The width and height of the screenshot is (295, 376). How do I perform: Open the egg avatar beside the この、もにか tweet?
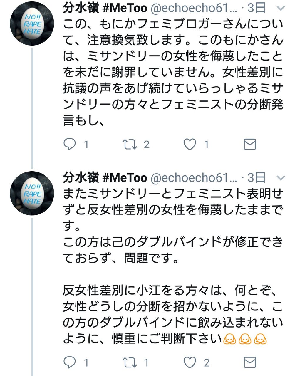click(x=32, y=23)
